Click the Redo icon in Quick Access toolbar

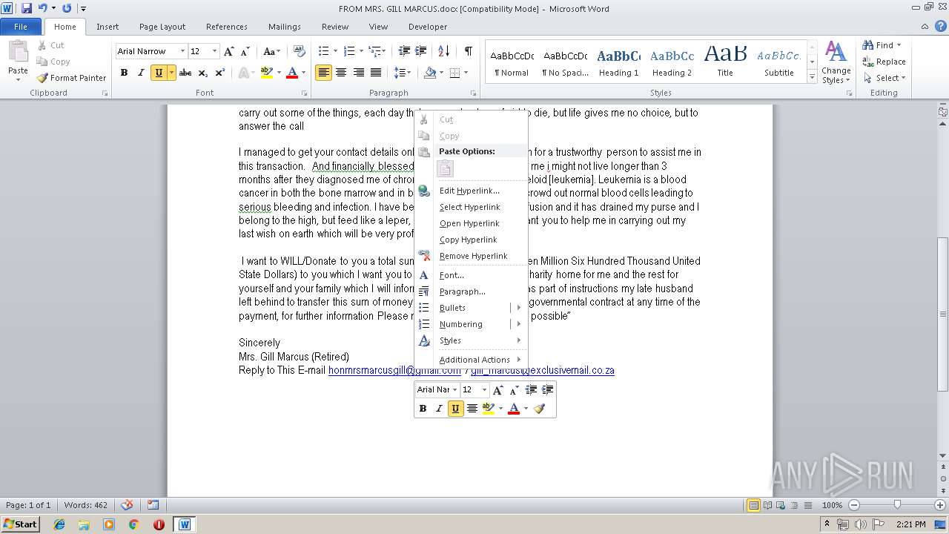point(67,8)
